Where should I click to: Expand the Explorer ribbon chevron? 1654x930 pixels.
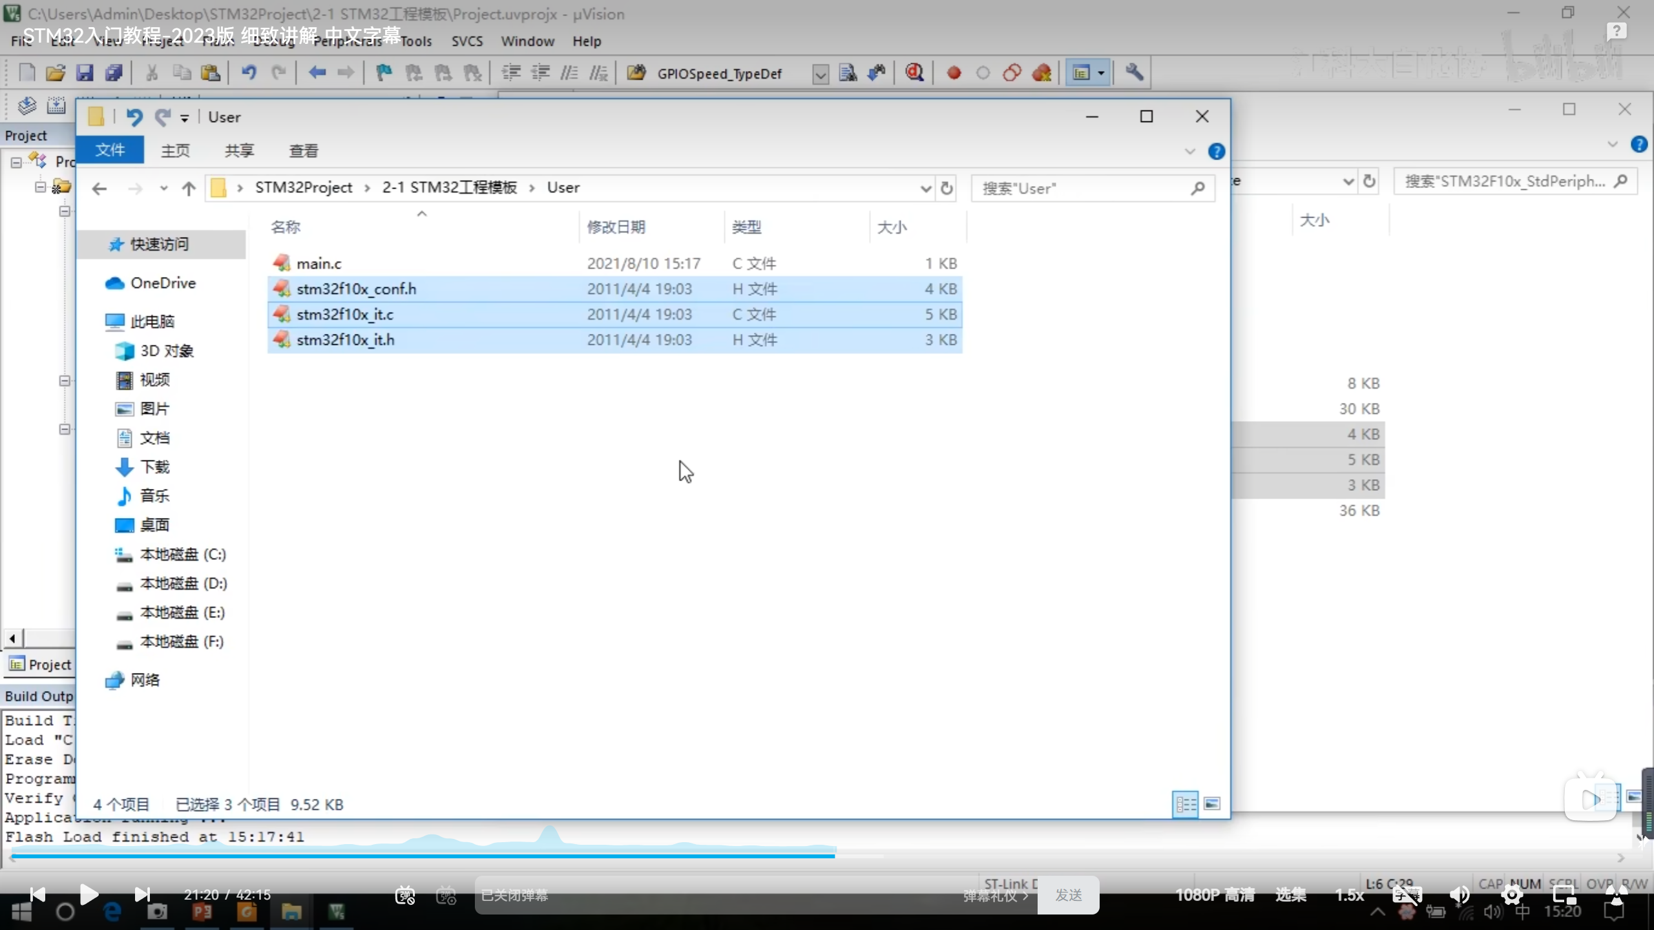click(1189, 151)
